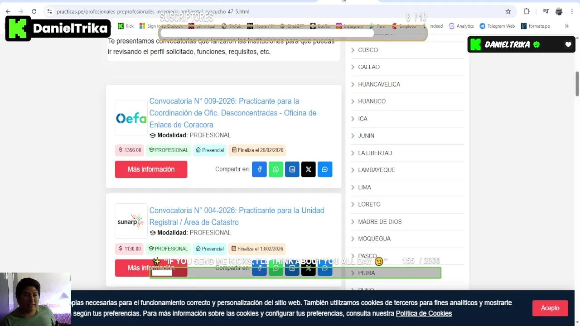
Task: Expand the LAMBAYEQUE region chevron
Action: point(353,170)
